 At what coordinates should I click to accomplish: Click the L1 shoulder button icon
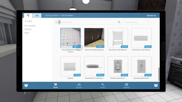(x=26, y=86)
